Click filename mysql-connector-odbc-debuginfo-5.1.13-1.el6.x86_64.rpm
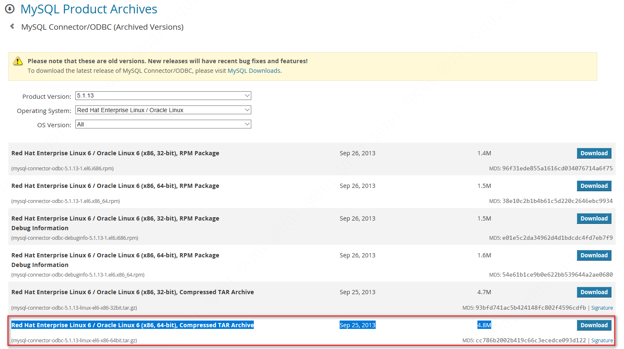Viewport: 624px width, 349px height. (78, 275)
